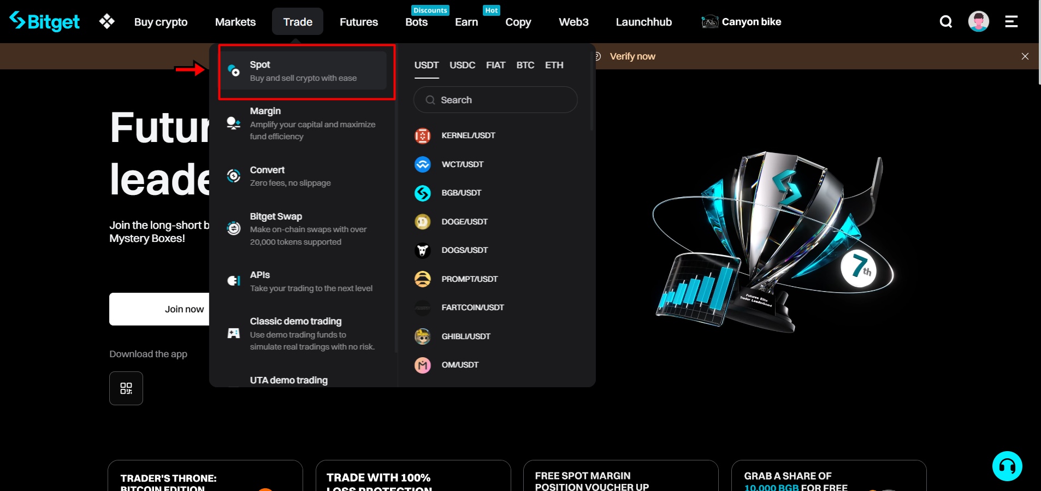This screenshot has width=1041, height=491.
Task: Open customer support headset chat
Action: 1007,466
